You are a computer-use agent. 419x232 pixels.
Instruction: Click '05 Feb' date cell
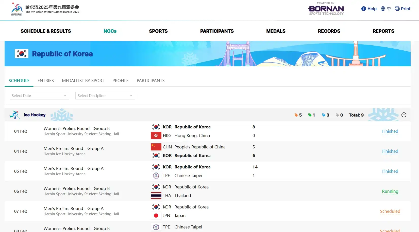coord(21,171)
